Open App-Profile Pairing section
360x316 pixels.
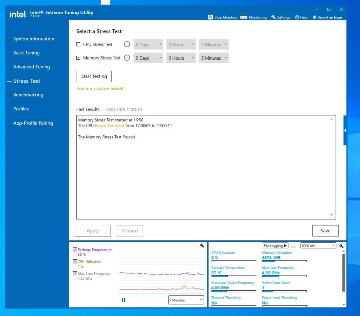33,123
